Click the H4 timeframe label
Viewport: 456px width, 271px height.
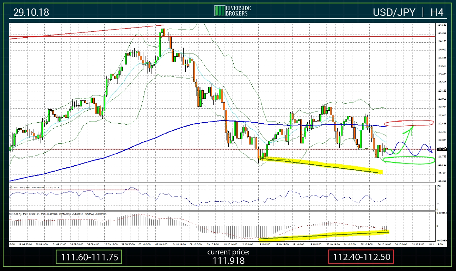[x=437, y=12]
